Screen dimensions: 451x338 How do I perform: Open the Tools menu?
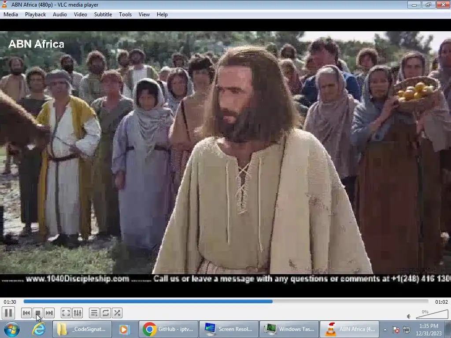click(126, 15)
